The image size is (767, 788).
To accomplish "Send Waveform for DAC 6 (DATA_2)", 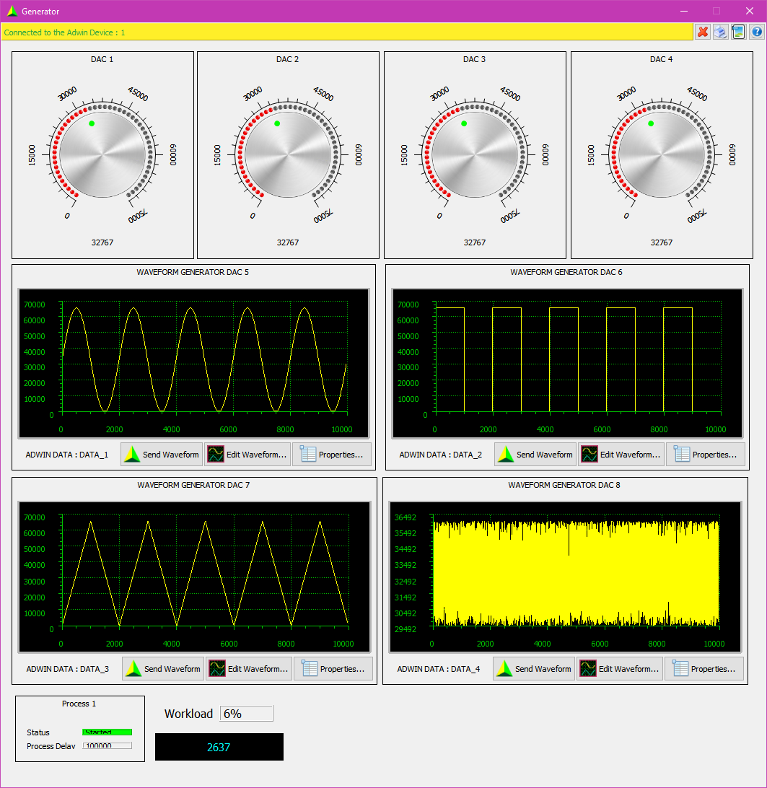I will 535,455.
